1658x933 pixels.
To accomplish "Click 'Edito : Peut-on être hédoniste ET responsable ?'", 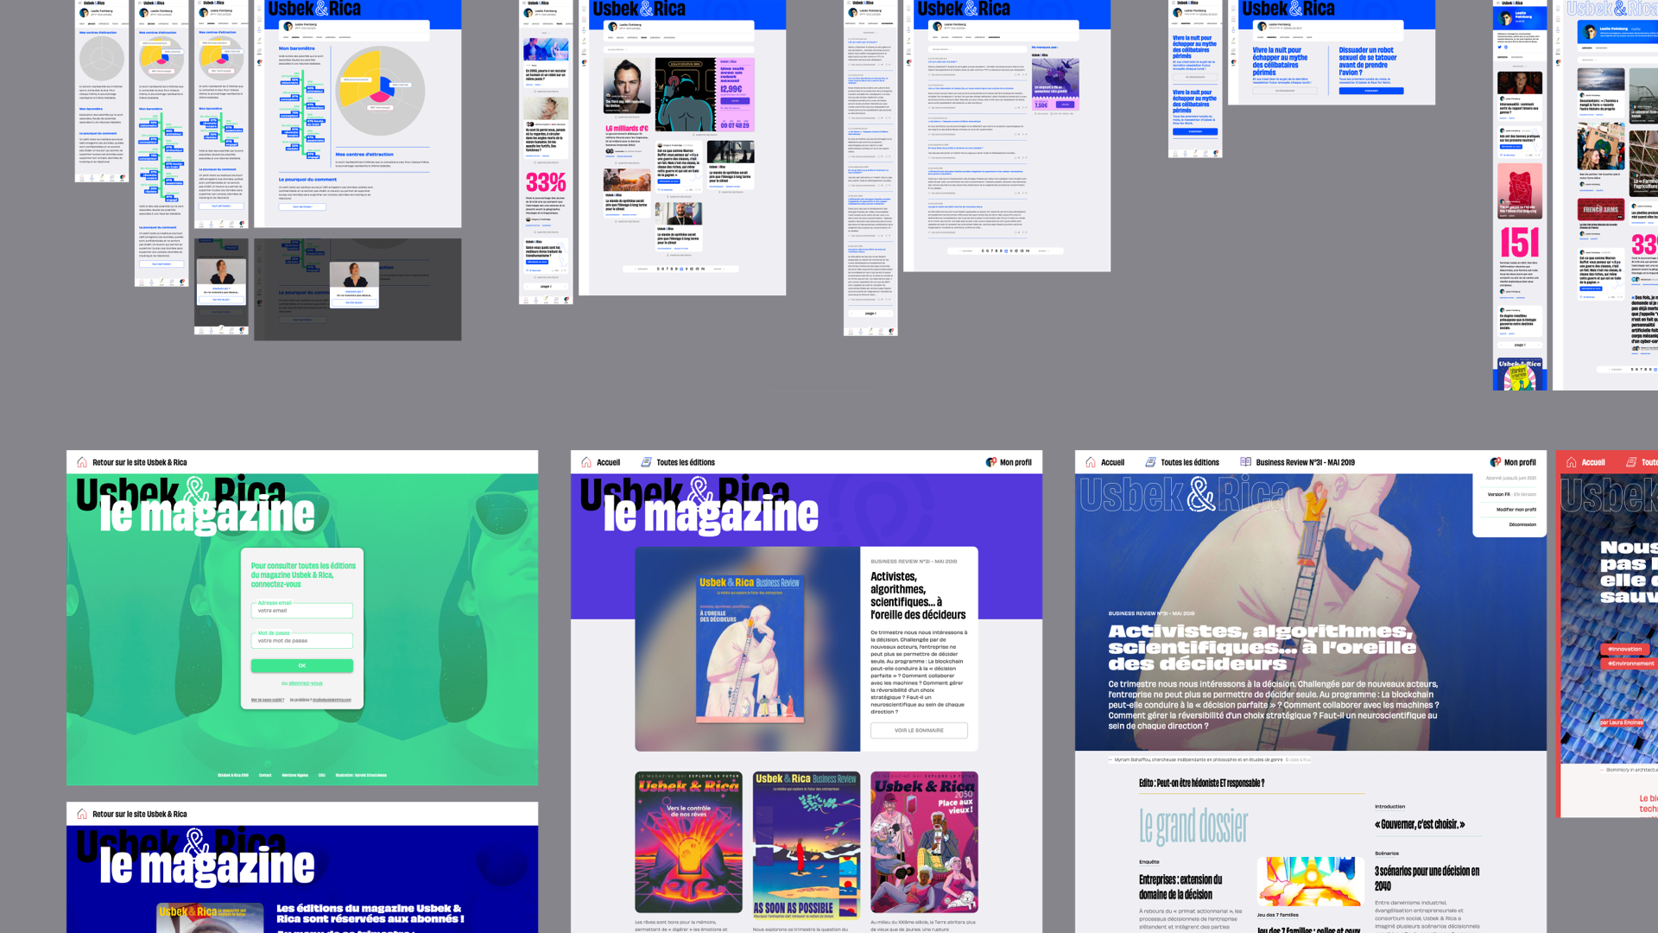I will (x=1202, y=784).
